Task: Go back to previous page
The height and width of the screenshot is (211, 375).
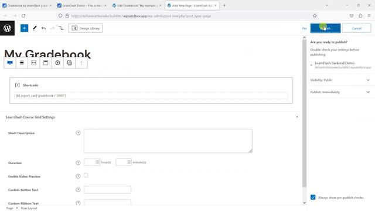Action: coord(6,16)
